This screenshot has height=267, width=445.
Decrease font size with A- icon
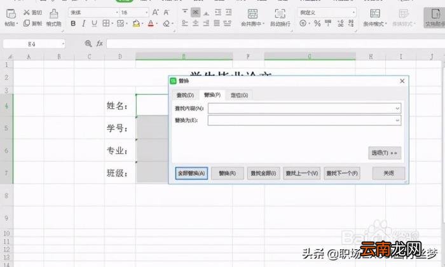coord(167,12)
